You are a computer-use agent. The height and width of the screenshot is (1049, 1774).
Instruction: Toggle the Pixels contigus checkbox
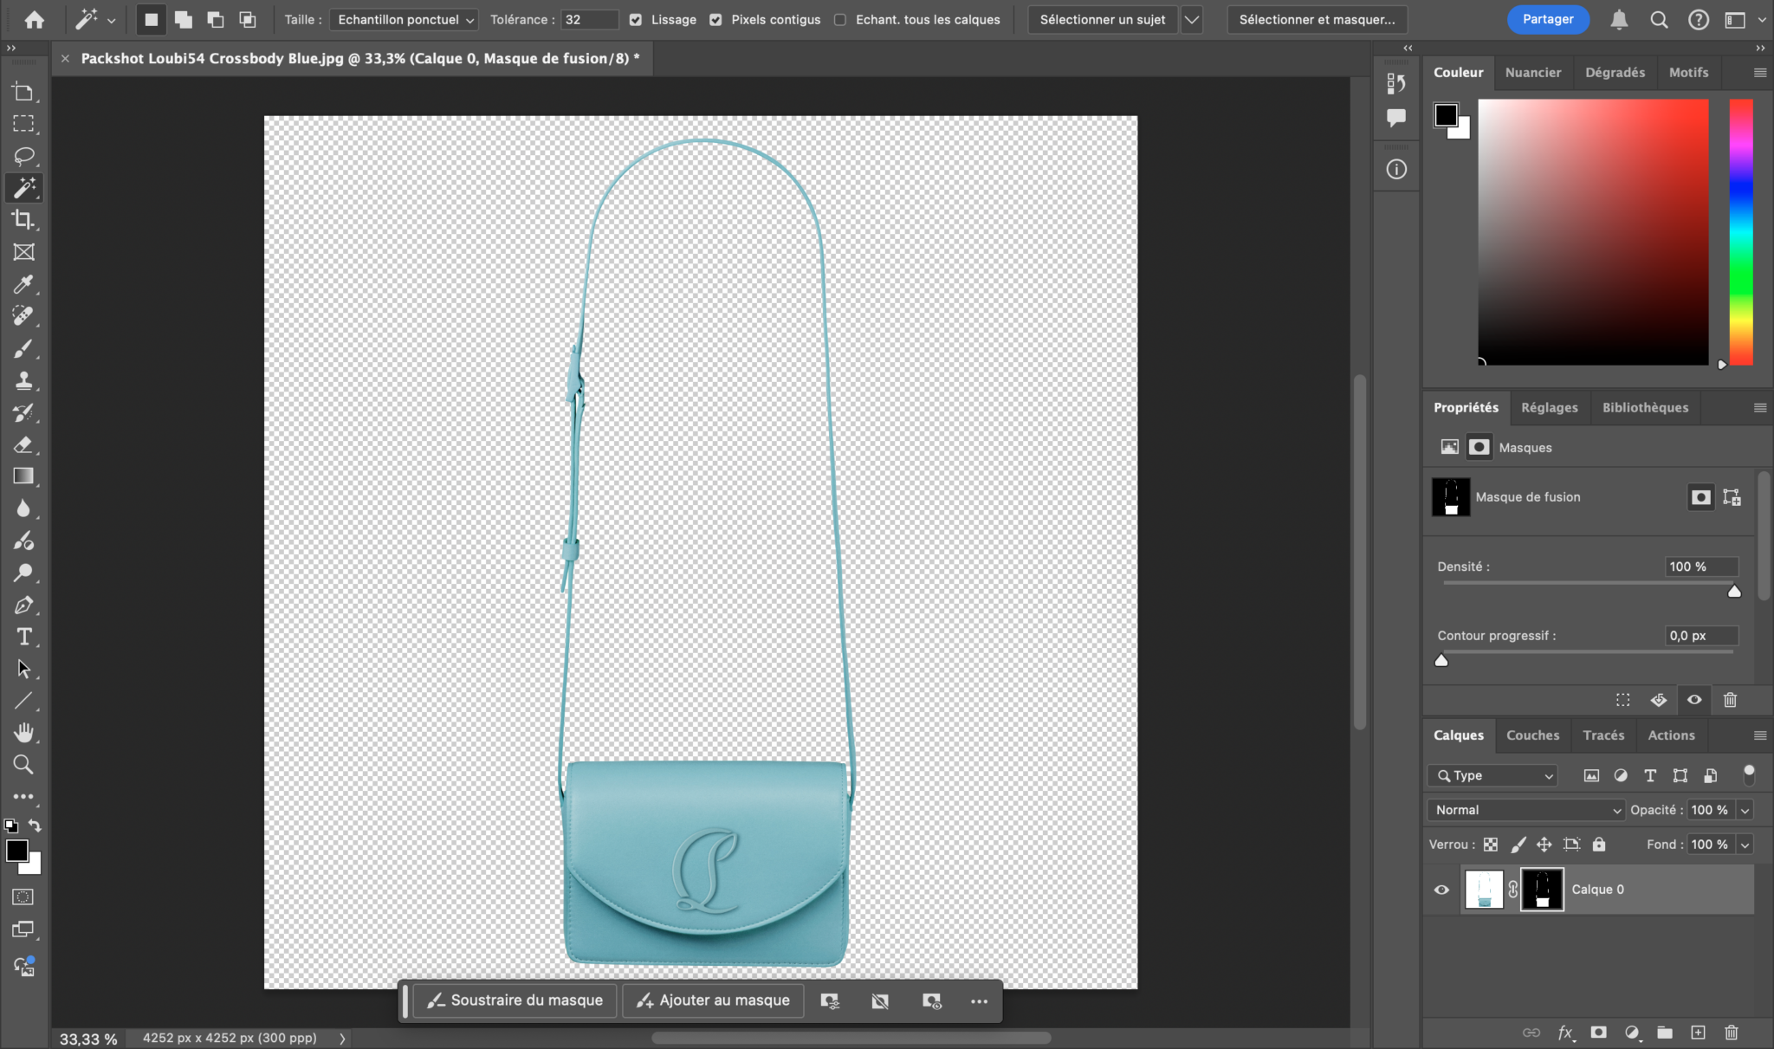pos(715,19)
